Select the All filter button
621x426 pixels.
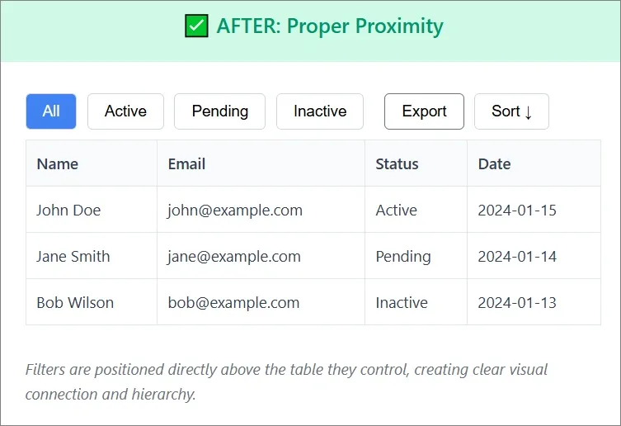pos(51,111)
